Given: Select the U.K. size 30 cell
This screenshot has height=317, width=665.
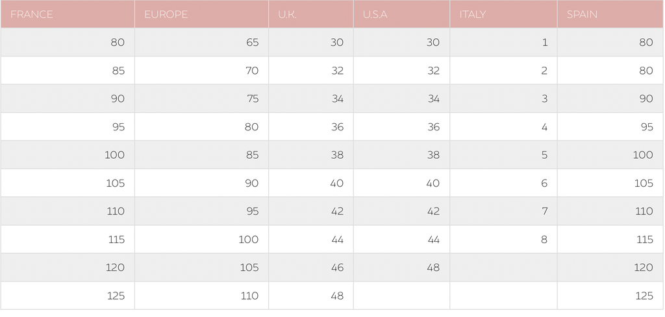Looking at the screenshot, I should (337, 43).
